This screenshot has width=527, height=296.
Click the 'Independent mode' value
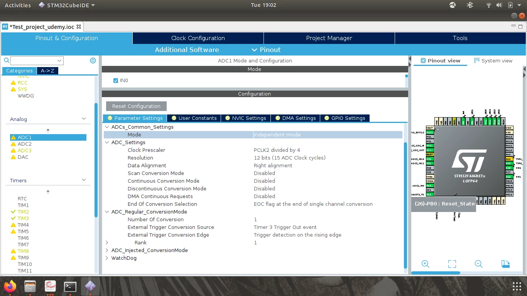tap(277, 135)
